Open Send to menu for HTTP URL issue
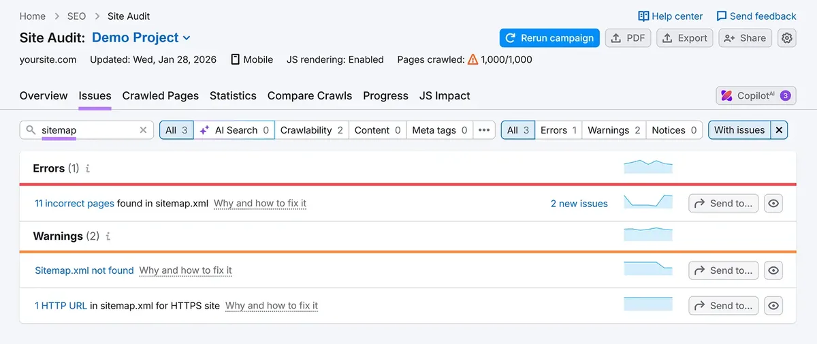817x344 pixels. tap(723, 306)
